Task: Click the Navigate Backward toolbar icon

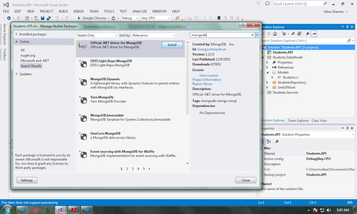Action: [9, 18]
